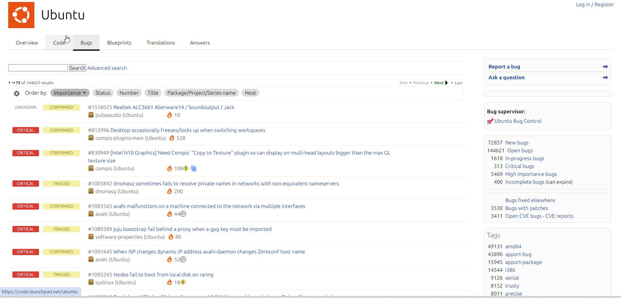Click TRIAGED status on bug #1003842
The height and width of the screenshot is (298, 621).
61,184
